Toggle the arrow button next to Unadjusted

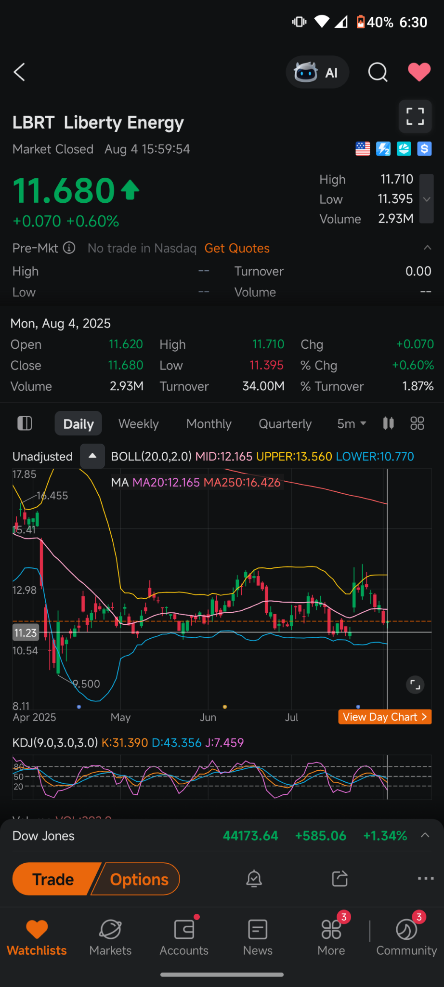92,456
